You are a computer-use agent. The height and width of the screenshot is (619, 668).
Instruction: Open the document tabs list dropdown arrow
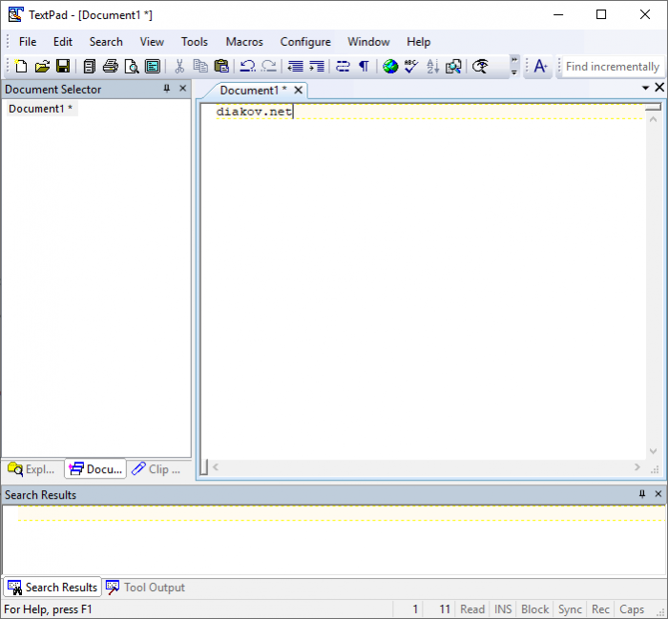(645, 89)
